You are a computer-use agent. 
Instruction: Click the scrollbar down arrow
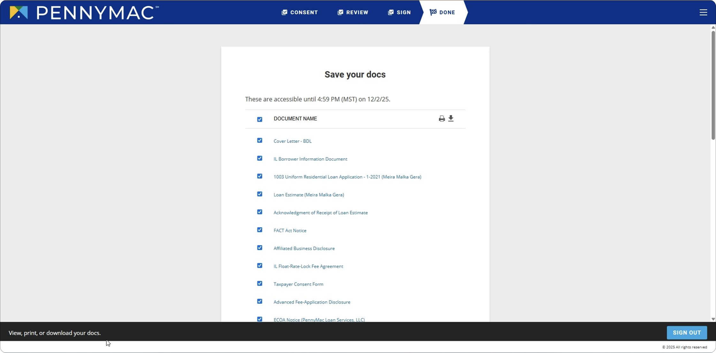713,319
